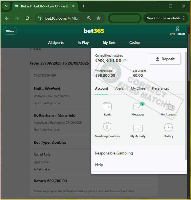The image size is (191, 200).
Task: Open the History clock icon
Action: click(x=168, y=127)
